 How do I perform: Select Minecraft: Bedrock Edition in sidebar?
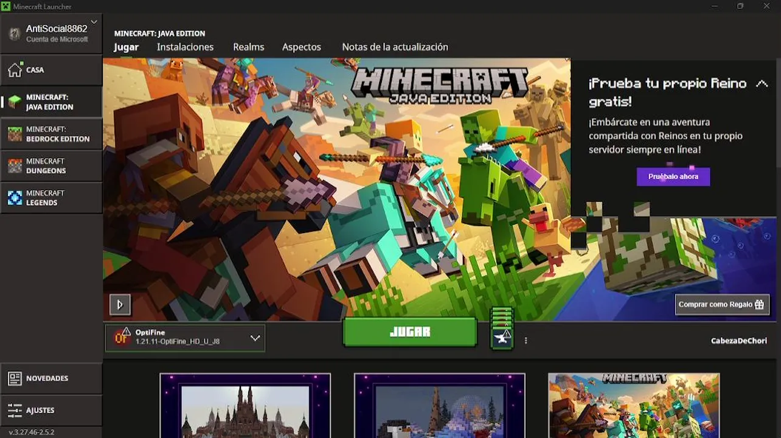pos(51,134)
